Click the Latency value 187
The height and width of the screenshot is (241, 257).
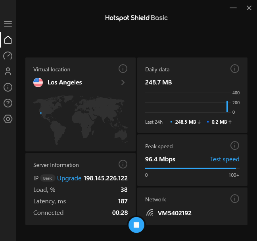(x=123, y=201)
